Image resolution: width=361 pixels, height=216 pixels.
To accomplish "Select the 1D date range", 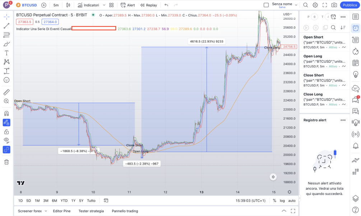I will (x=20, y=201).
